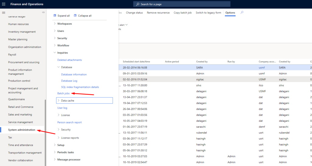Click the Collapse all icon
The width and height of the screenshot is (312, 166).
pyautogui.click(x=75, y=16)
